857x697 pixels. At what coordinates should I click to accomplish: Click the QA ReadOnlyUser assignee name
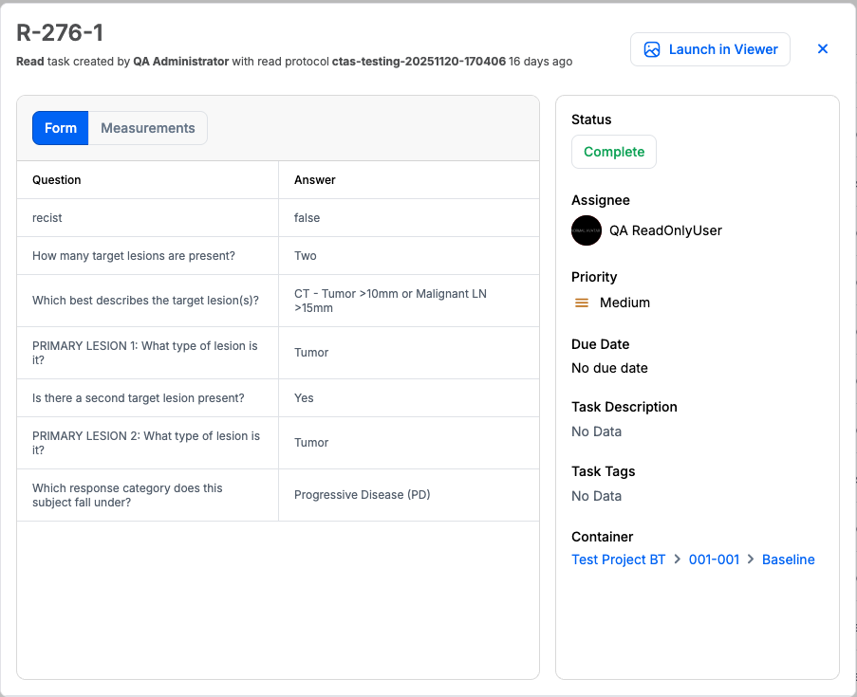click(665, 230)
